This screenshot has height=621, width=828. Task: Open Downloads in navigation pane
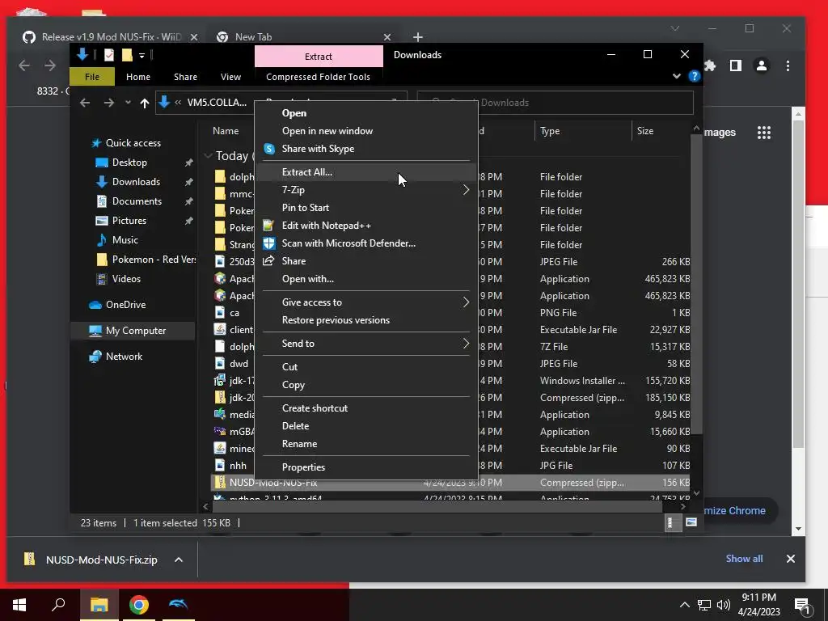(x=136, y=182)
